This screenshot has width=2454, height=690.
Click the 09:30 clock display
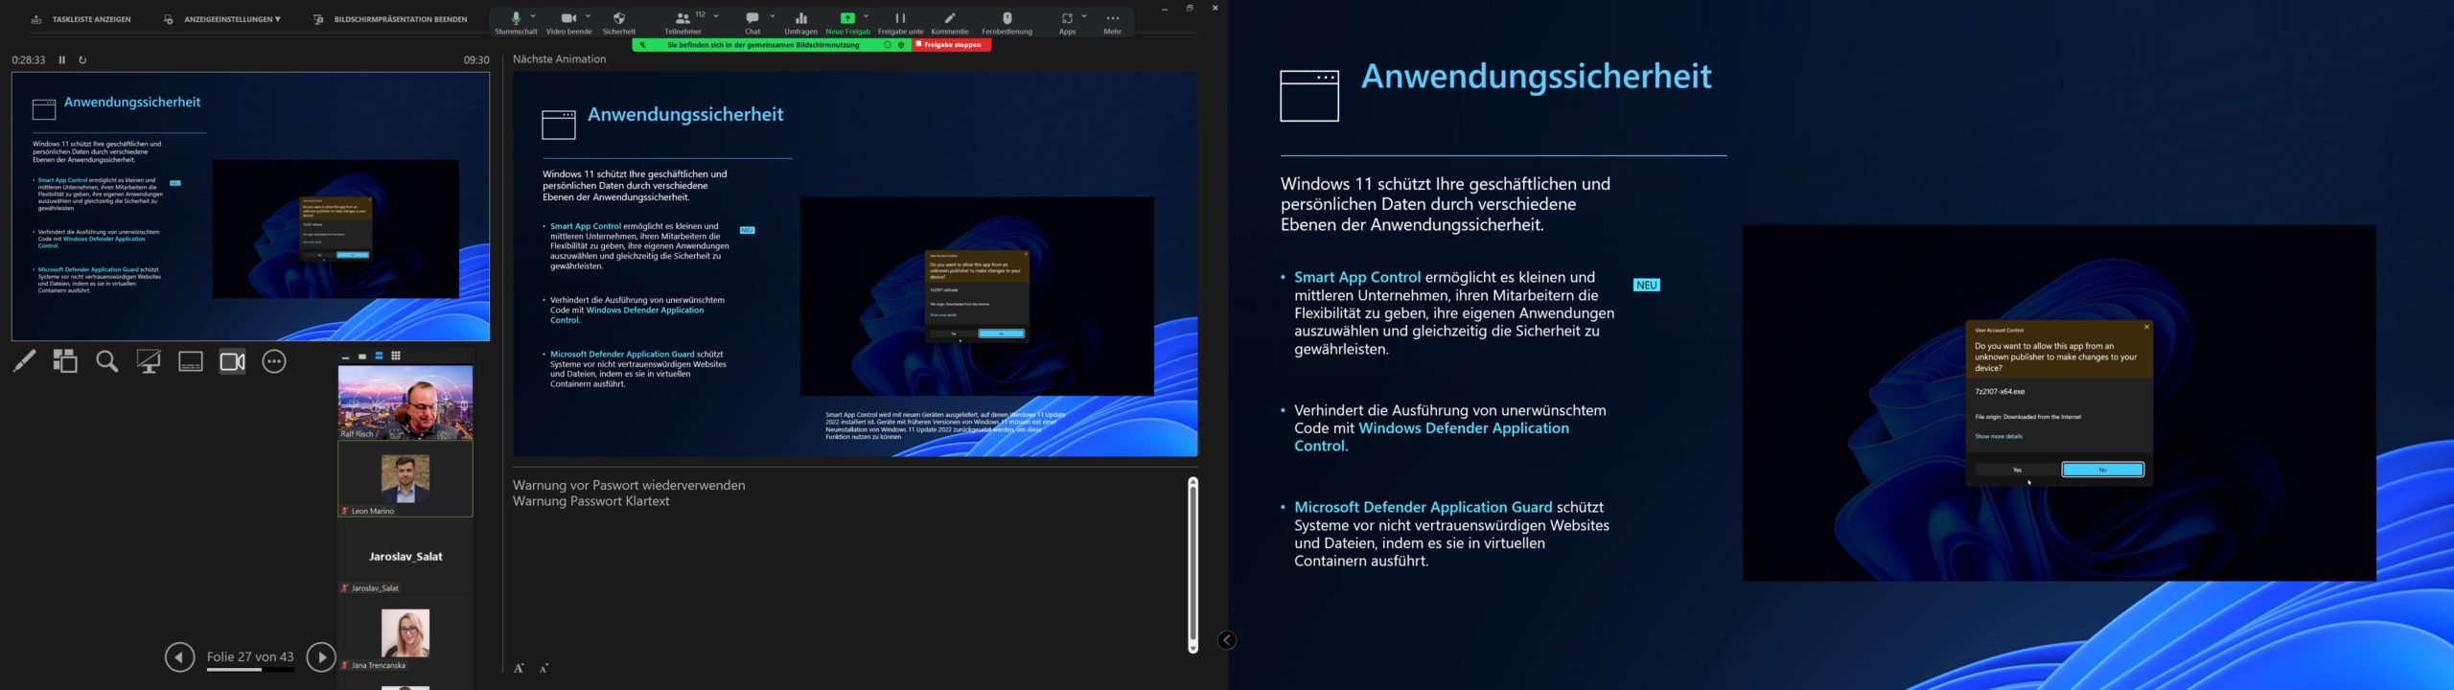[476, 59]
